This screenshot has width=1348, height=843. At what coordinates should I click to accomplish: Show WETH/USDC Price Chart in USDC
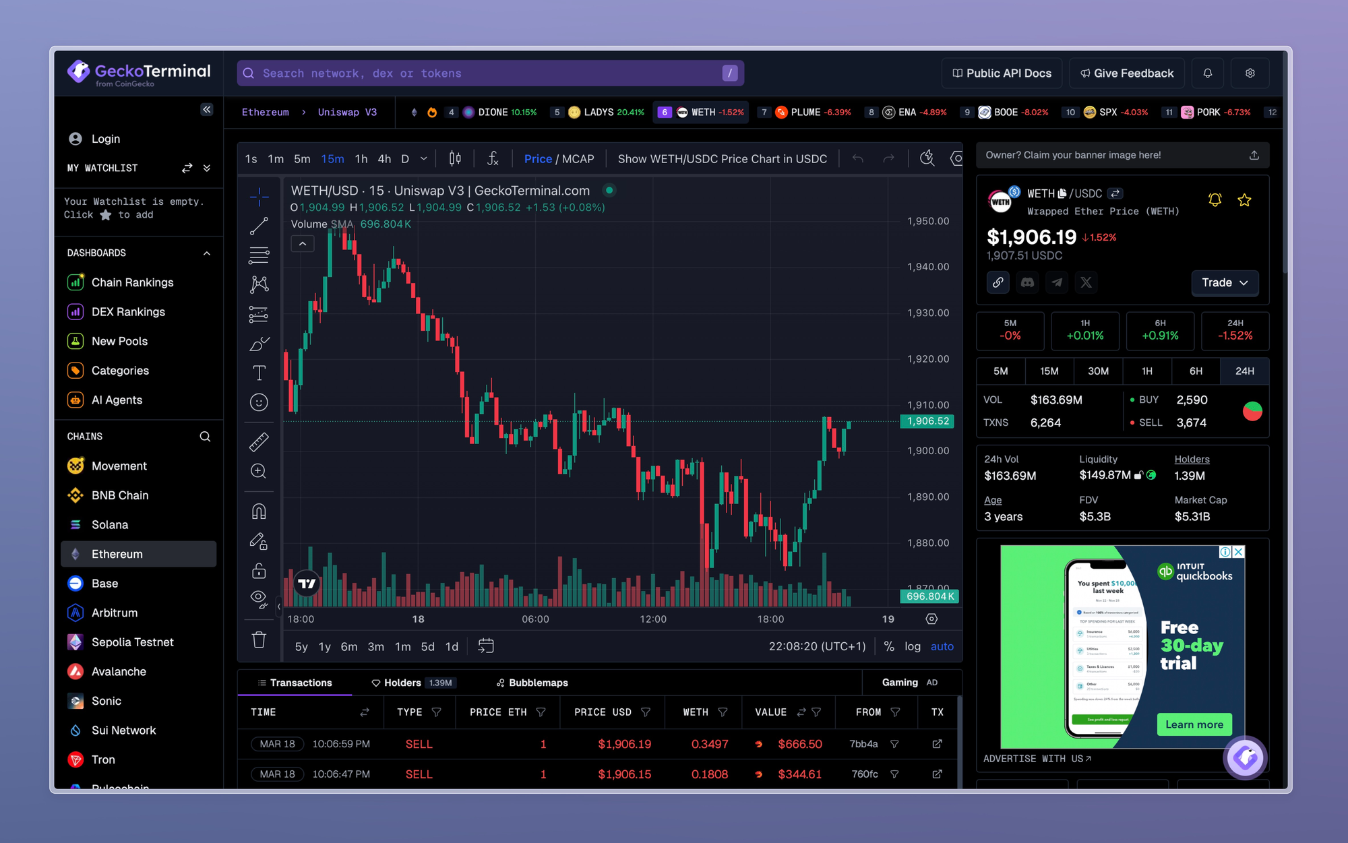[722, 159]
